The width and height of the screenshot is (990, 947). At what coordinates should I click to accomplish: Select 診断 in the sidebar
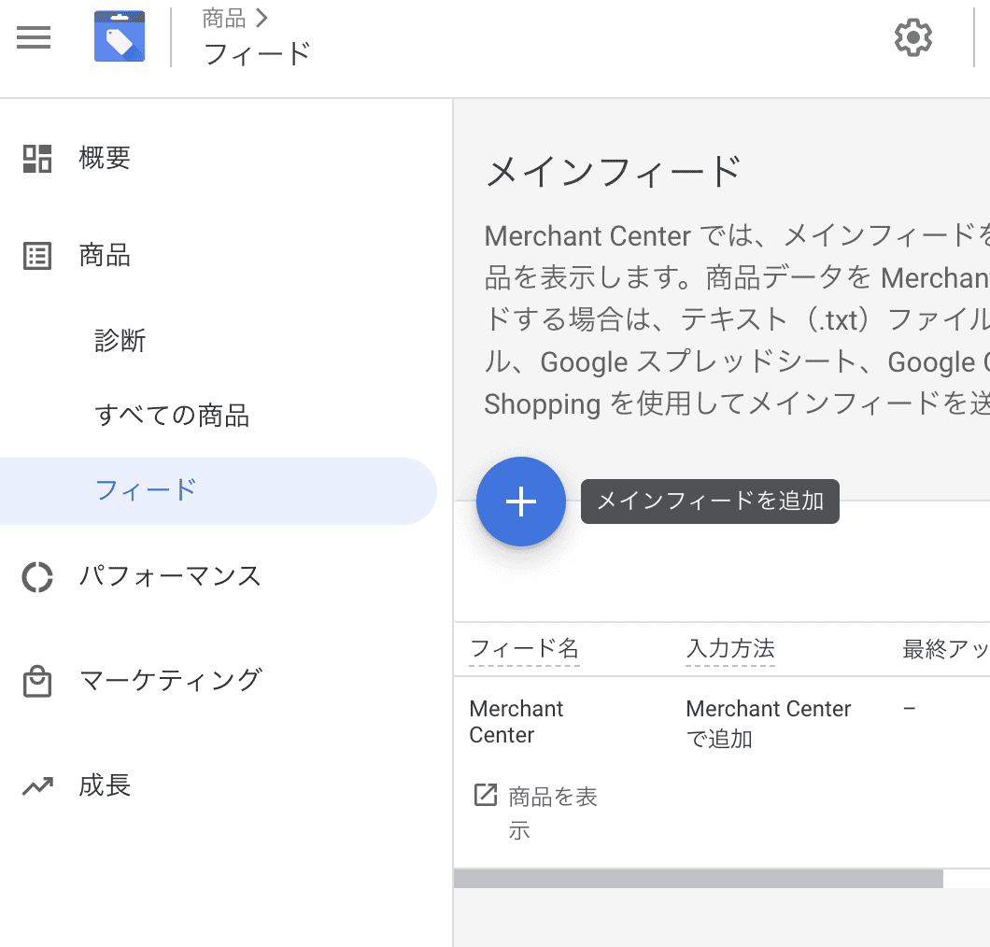point(120,341)
